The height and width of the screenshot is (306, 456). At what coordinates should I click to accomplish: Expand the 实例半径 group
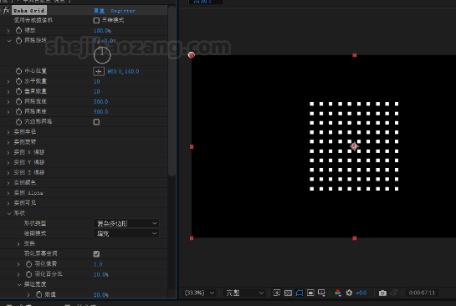point(8,132)
